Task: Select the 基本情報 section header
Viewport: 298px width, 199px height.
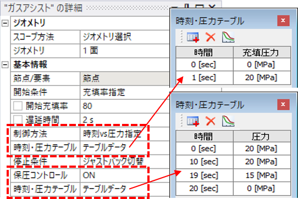Action: coord(30,65)
